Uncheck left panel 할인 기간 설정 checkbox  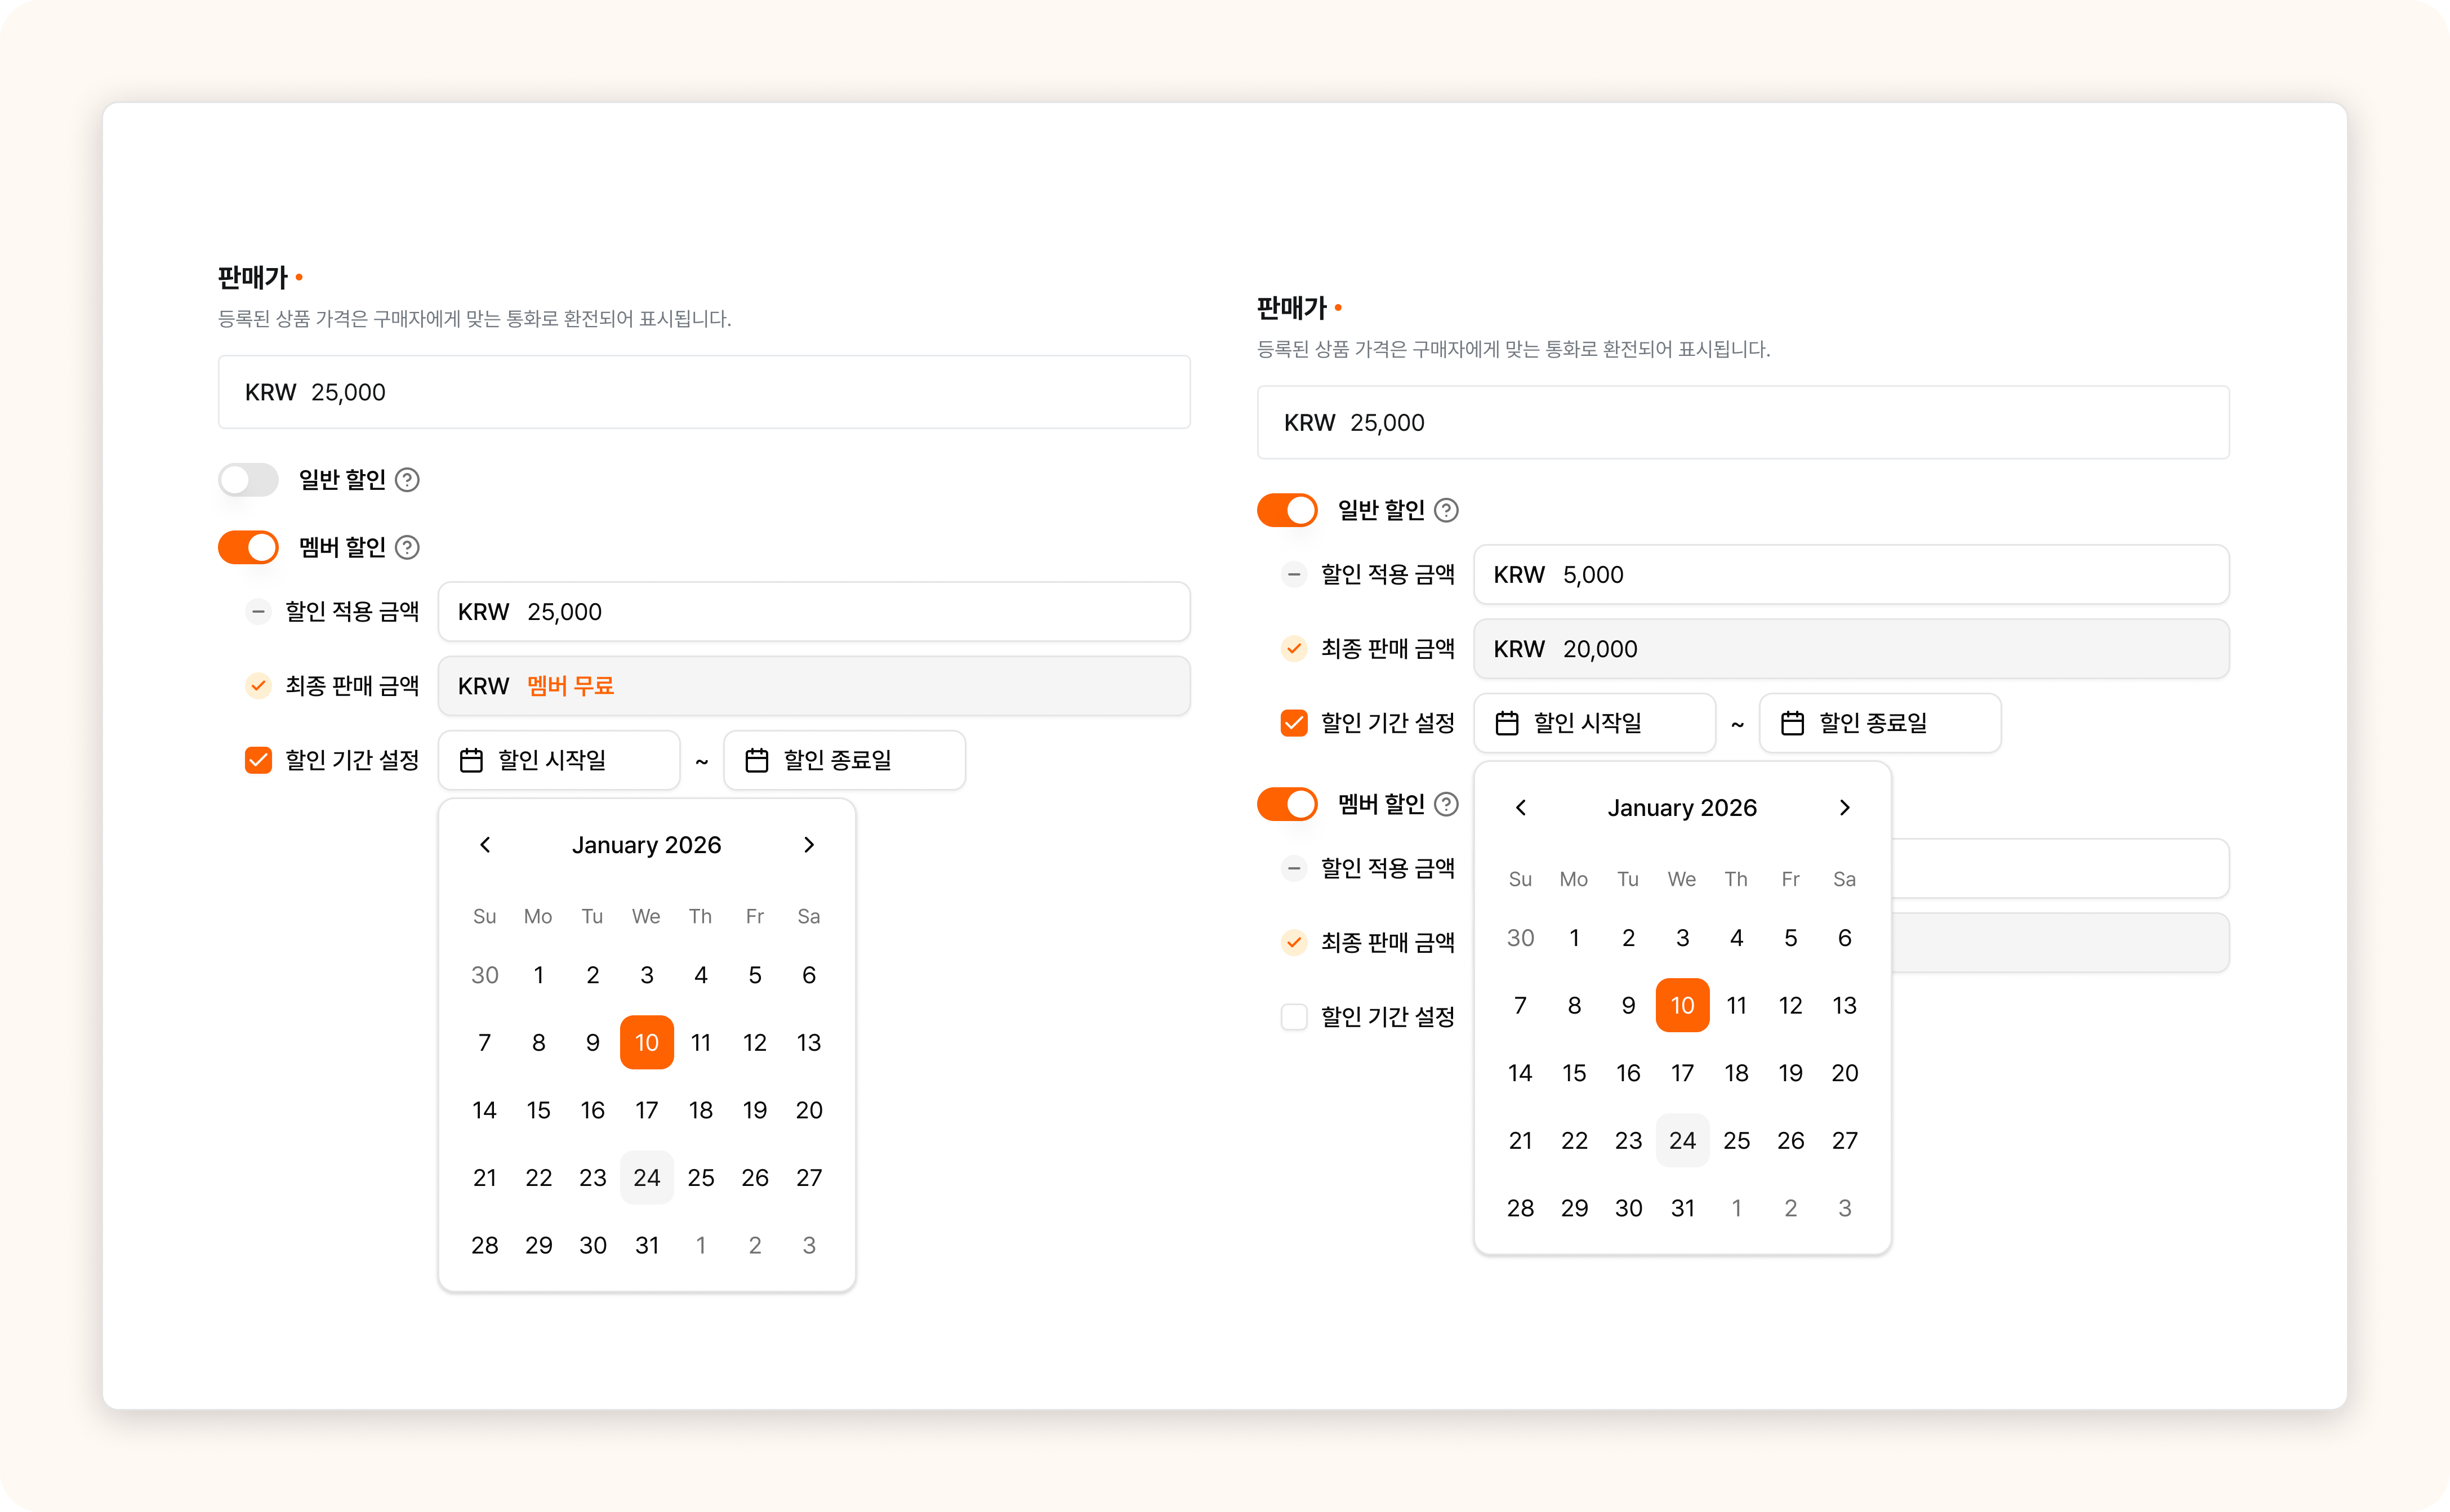pos(258,760)
